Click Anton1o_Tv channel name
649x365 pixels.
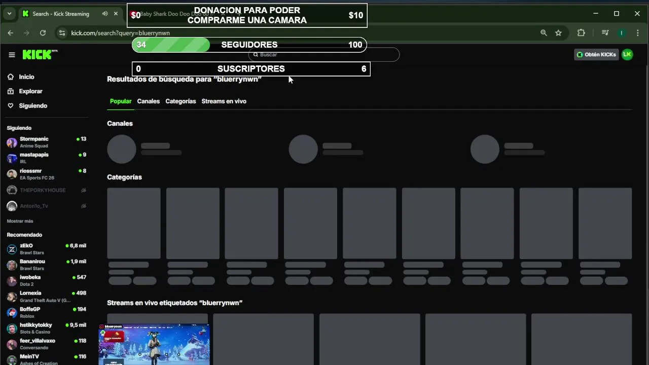34,206
